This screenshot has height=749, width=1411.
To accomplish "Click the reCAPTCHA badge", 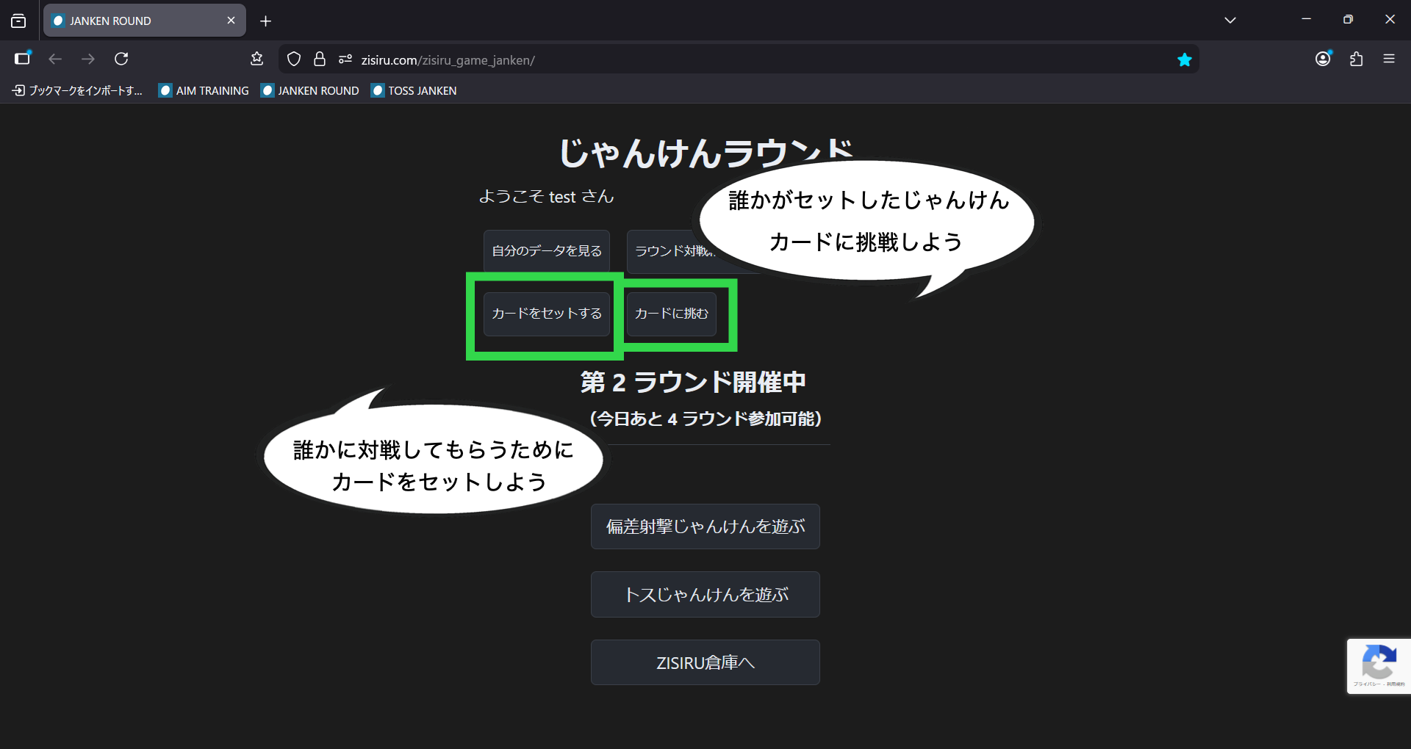I will (x=1379, y=666).
